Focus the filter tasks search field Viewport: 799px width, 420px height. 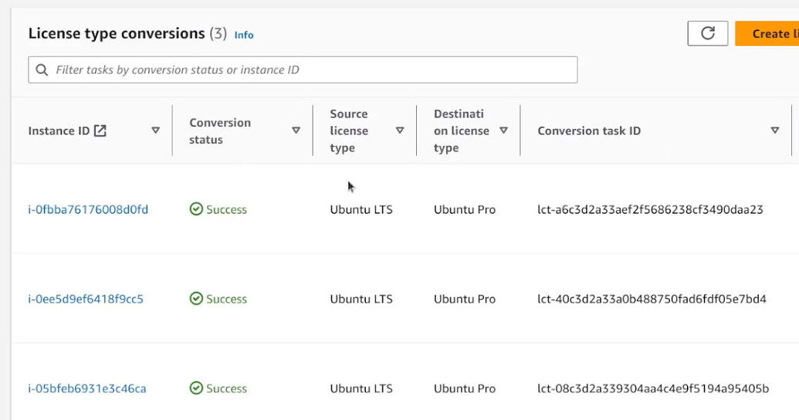tap(309, 70)
